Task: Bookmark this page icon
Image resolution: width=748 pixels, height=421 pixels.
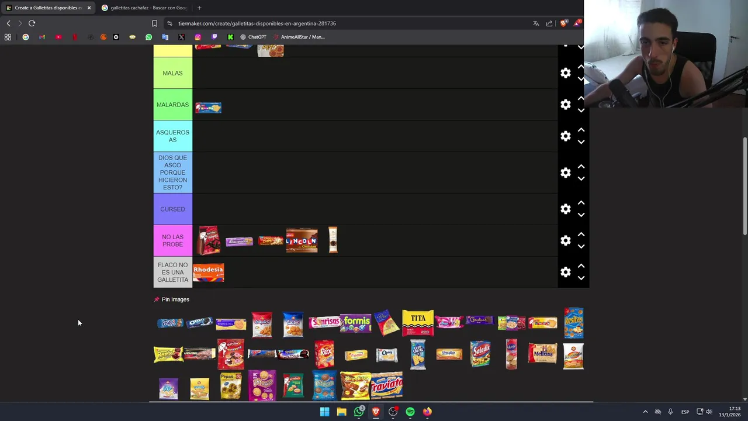Action: pos(154,23)
